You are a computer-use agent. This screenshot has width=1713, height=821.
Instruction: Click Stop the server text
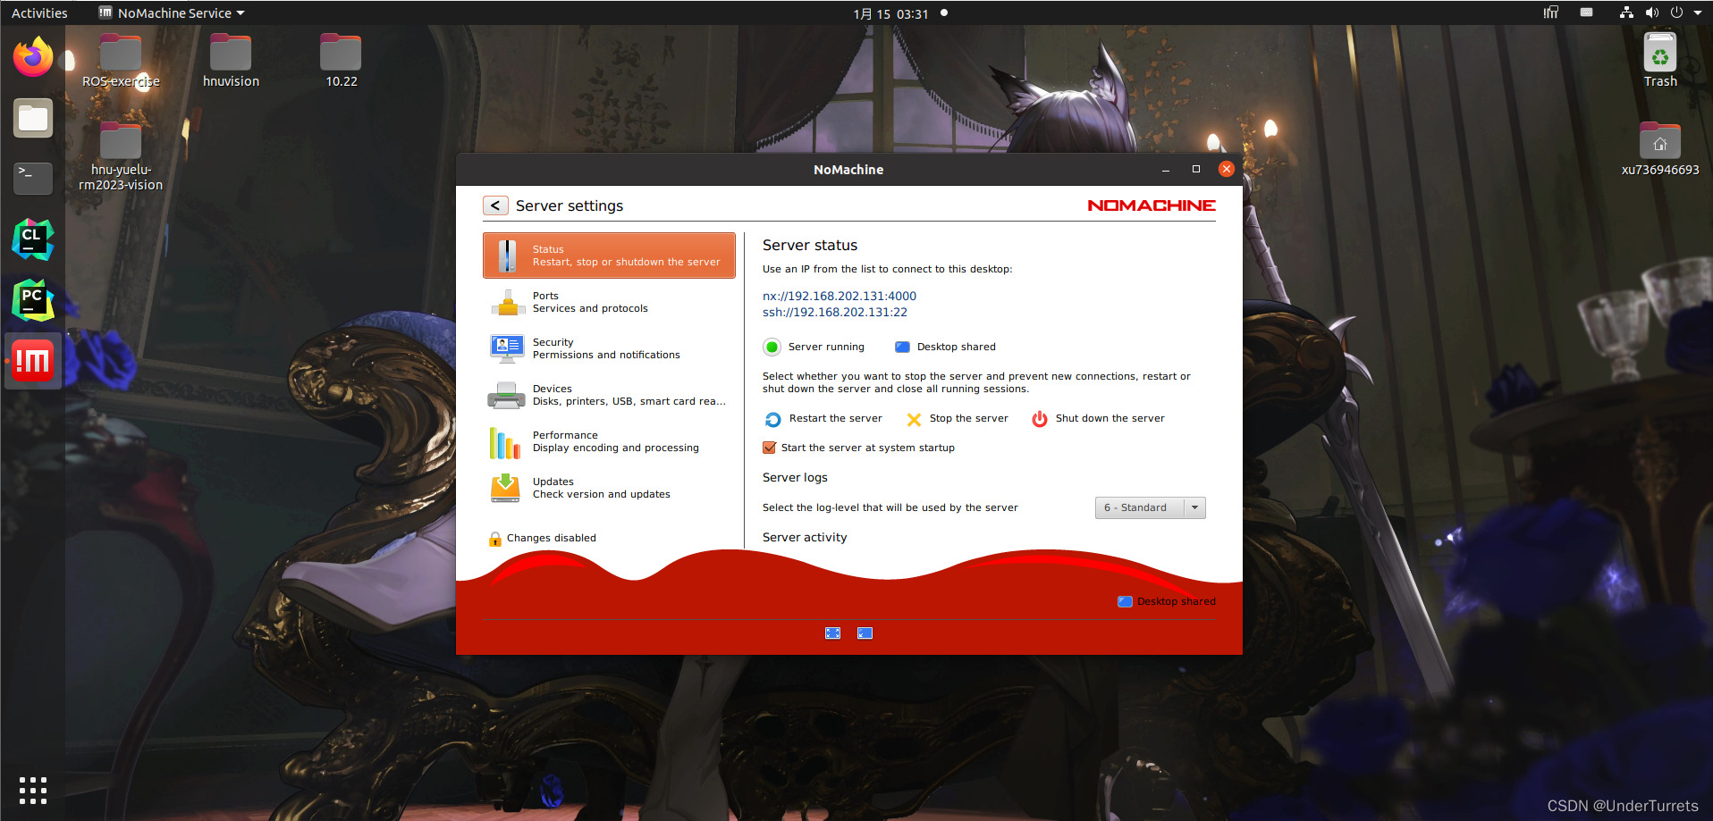(x=968, y=418)
